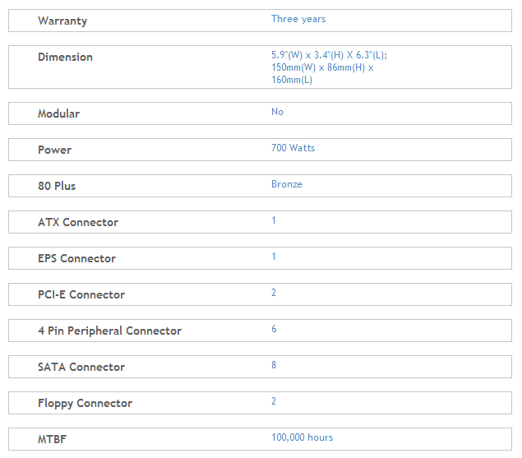Click the EPS Connector label

click(x=77, y=258)
